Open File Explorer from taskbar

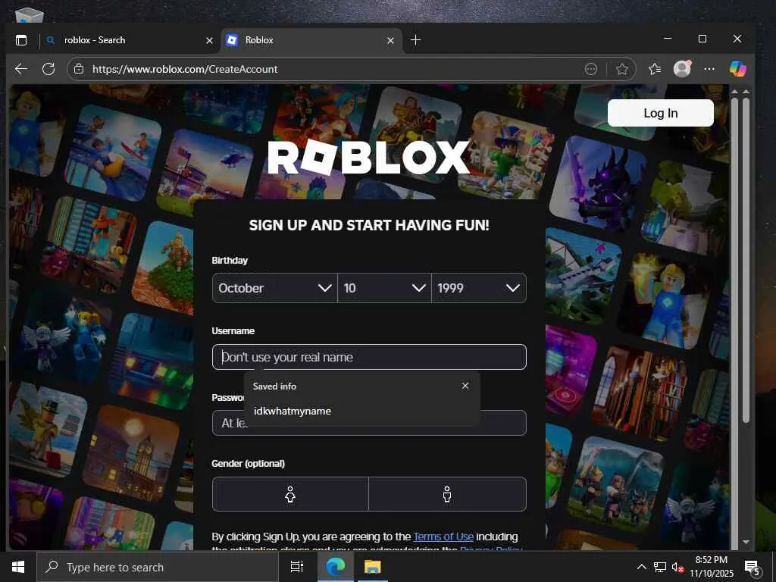click(x=373, y=567)
